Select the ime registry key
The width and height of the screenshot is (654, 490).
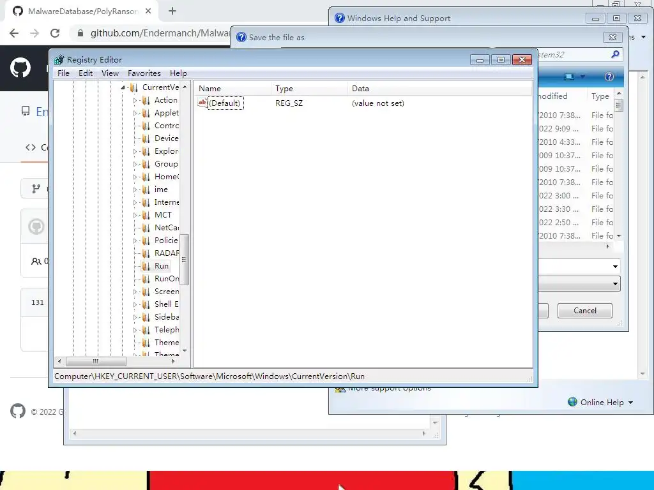pos(161,189)
